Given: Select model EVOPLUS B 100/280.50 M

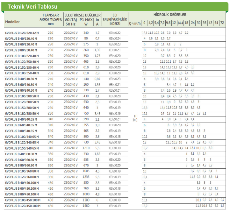Looking at the screenshot, I should (22, 96).
